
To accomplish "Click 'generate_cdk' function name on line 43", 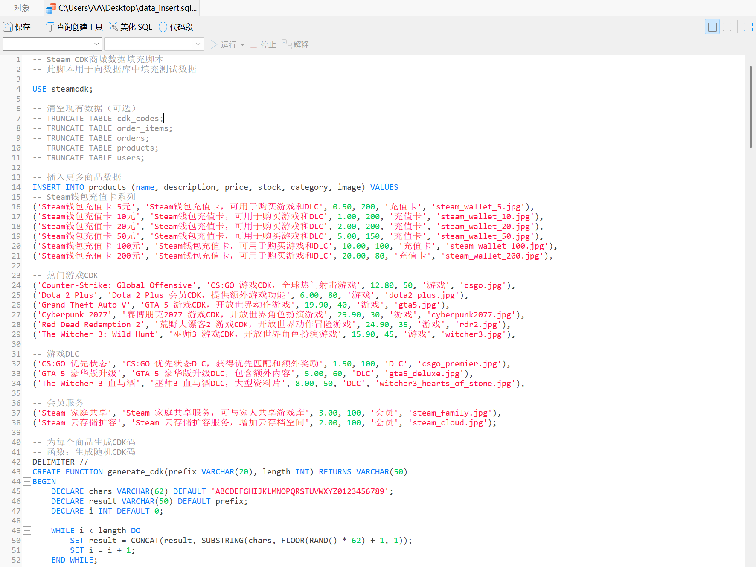I will coord(136,472).
